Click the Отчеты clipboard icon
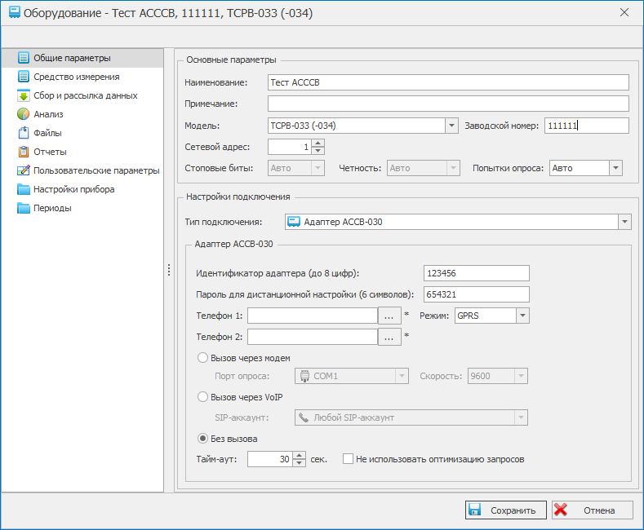The height and width of the screenshot is (530, 644). pos(24,152)
